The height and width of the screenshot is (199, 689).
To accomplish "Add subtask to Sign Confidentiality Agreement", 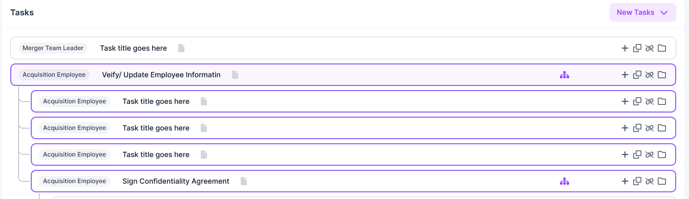I will pyautogui.click(x=624, y=181).
